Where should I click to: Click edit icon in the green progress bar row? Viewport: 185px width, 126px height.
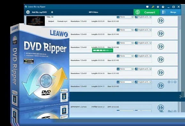tap(161, 47)
